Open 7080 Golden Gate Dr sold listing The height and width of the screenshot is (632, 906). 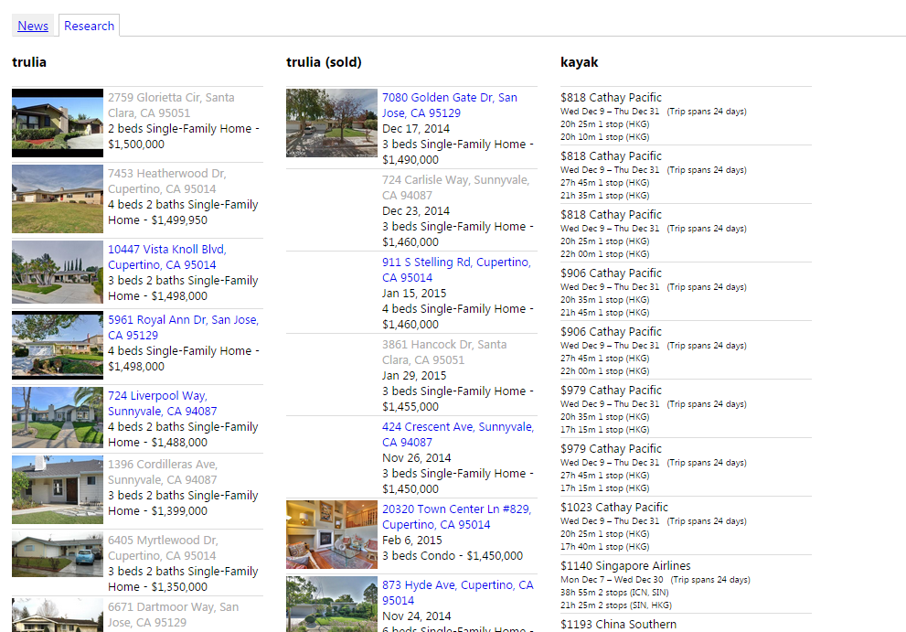pos(450,105)
